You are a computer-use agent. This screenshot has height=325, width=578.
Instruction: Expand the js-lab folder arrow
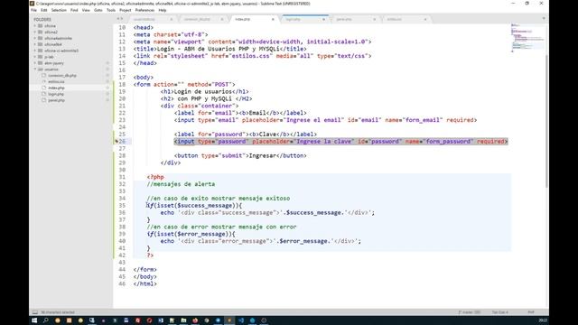(35, 57)
